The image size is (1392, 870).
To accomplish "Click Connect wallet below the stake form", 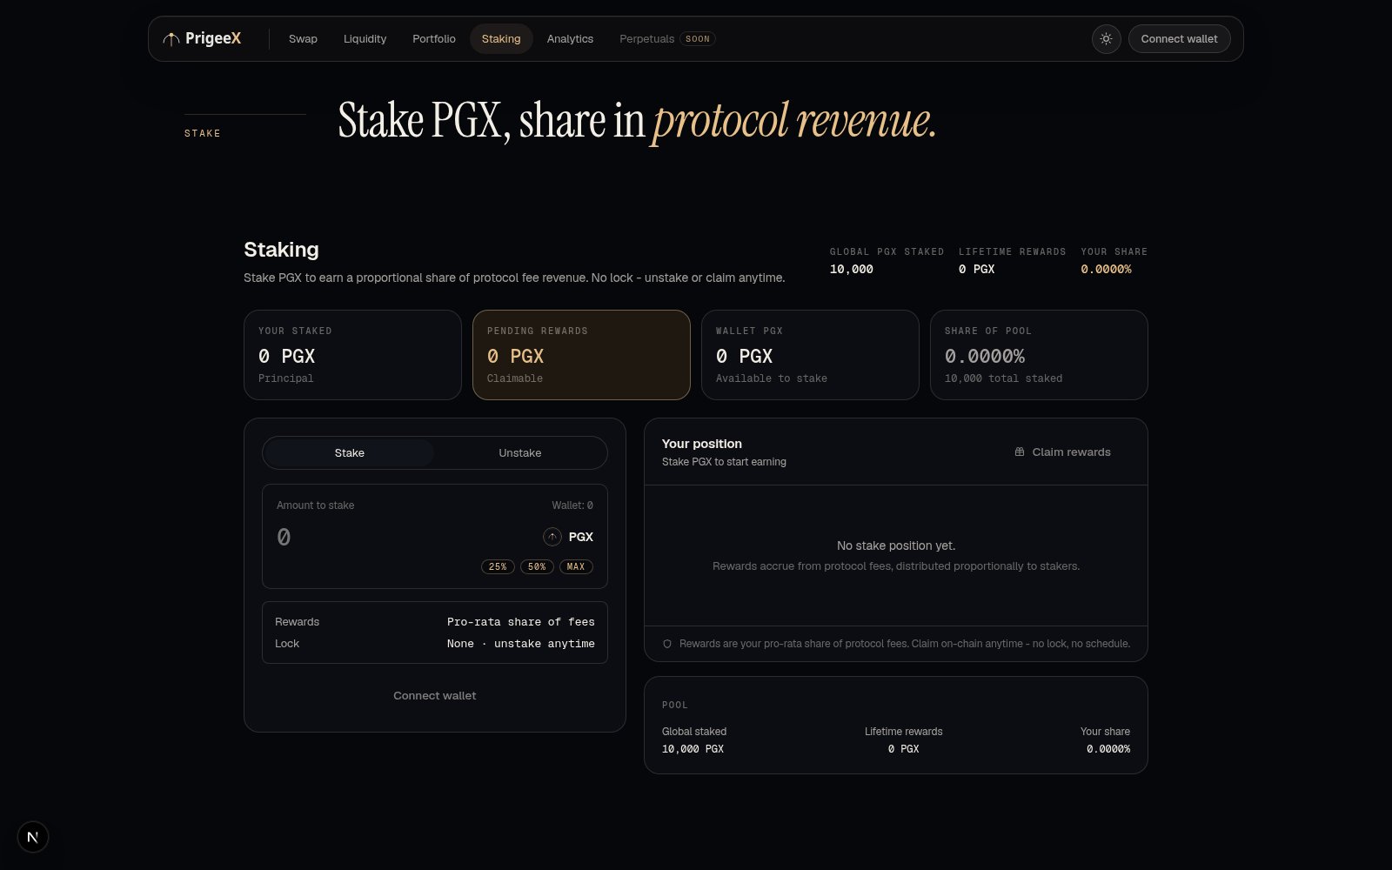I will (x=435, y=696).
